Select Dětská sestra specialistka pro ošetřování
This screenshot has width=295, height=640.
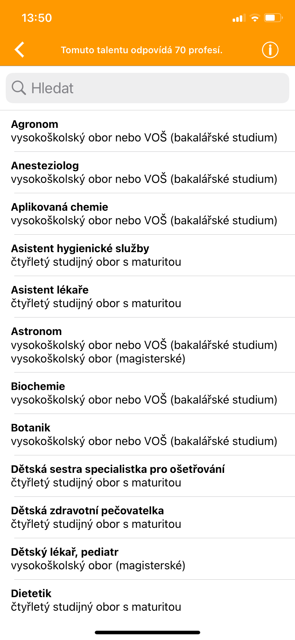147,476
